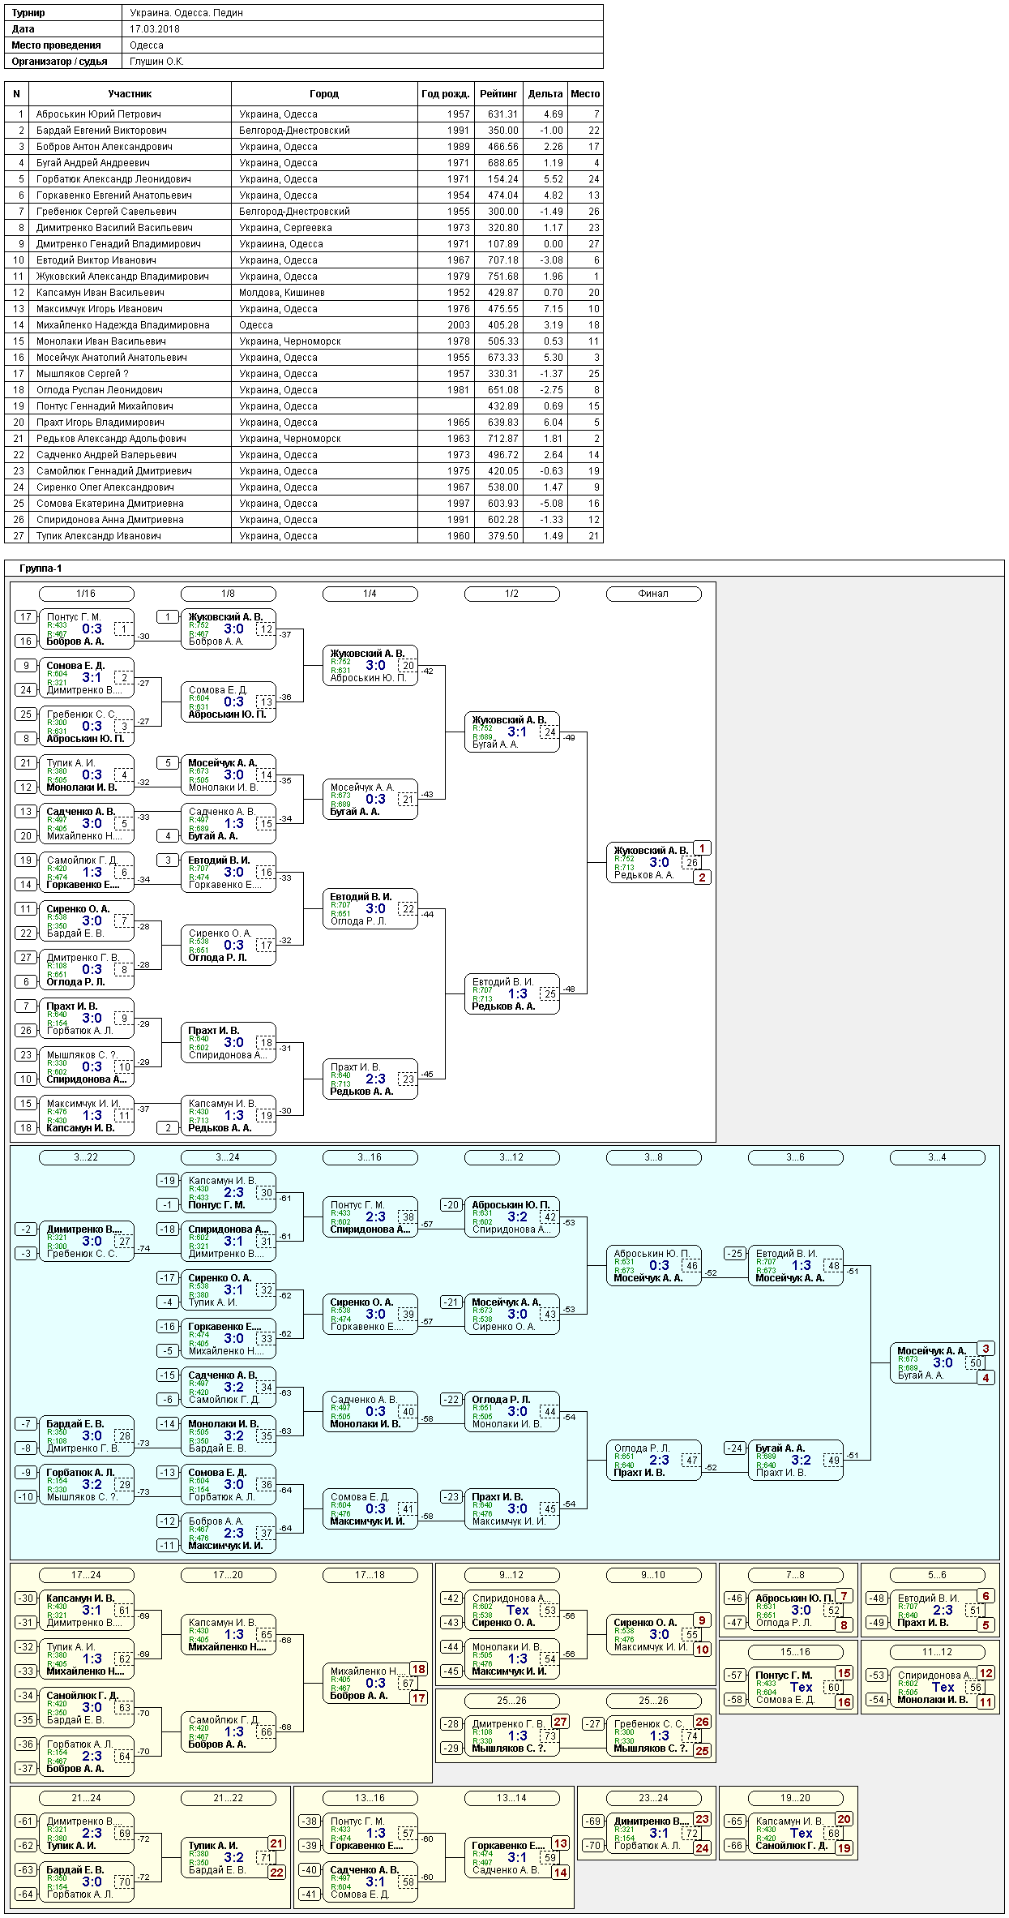Select place badge 9 beside Сиренко О. А.
The image size is (1009, 1918).
coord(702,1620)
